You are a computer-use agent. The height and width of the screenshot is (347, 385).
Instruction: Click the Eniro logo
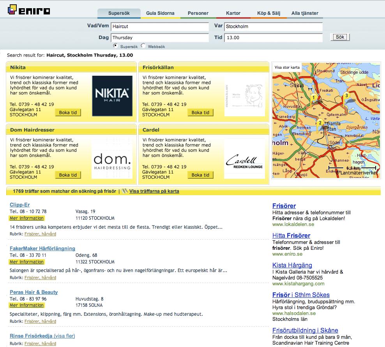(29, 10)
